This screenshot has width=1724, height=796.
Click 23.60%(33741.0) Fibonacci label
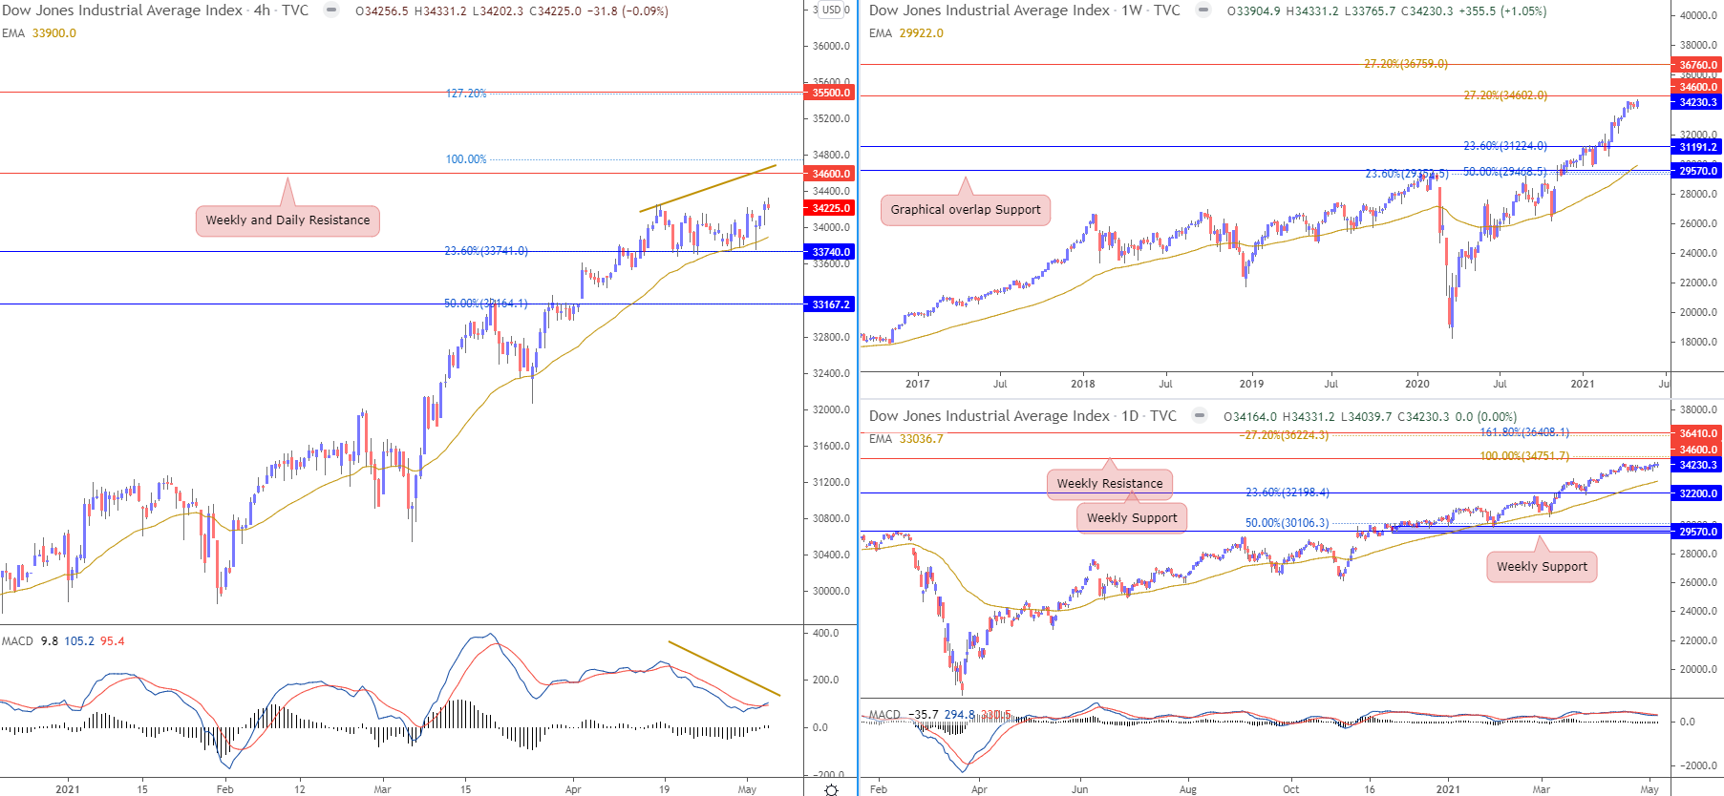[x=486, y=251]
